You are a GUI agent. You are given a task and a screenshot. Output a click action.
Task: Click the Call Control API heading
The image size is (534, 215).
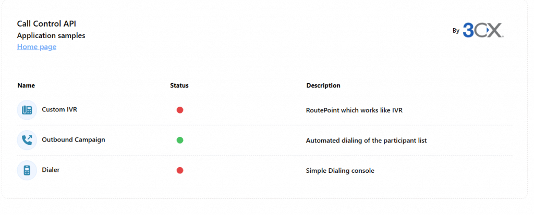(x=46, y=23)
